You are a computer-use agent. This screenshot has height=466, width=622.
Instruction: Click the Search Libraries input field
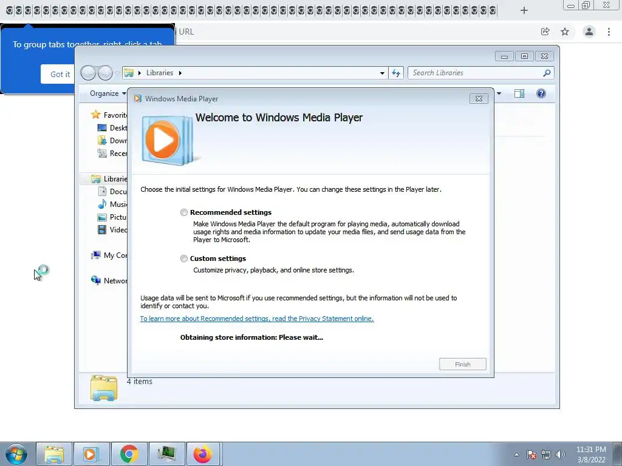pyautogui.click(x=475, y=73)
